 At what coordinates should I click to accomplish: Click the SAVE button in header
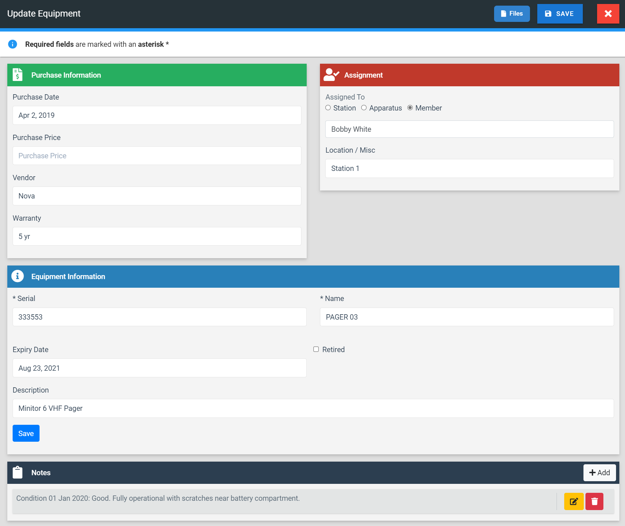[560, 14]
